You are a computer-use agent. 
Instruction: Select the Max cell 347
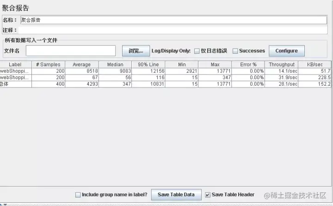click(215, 78)
